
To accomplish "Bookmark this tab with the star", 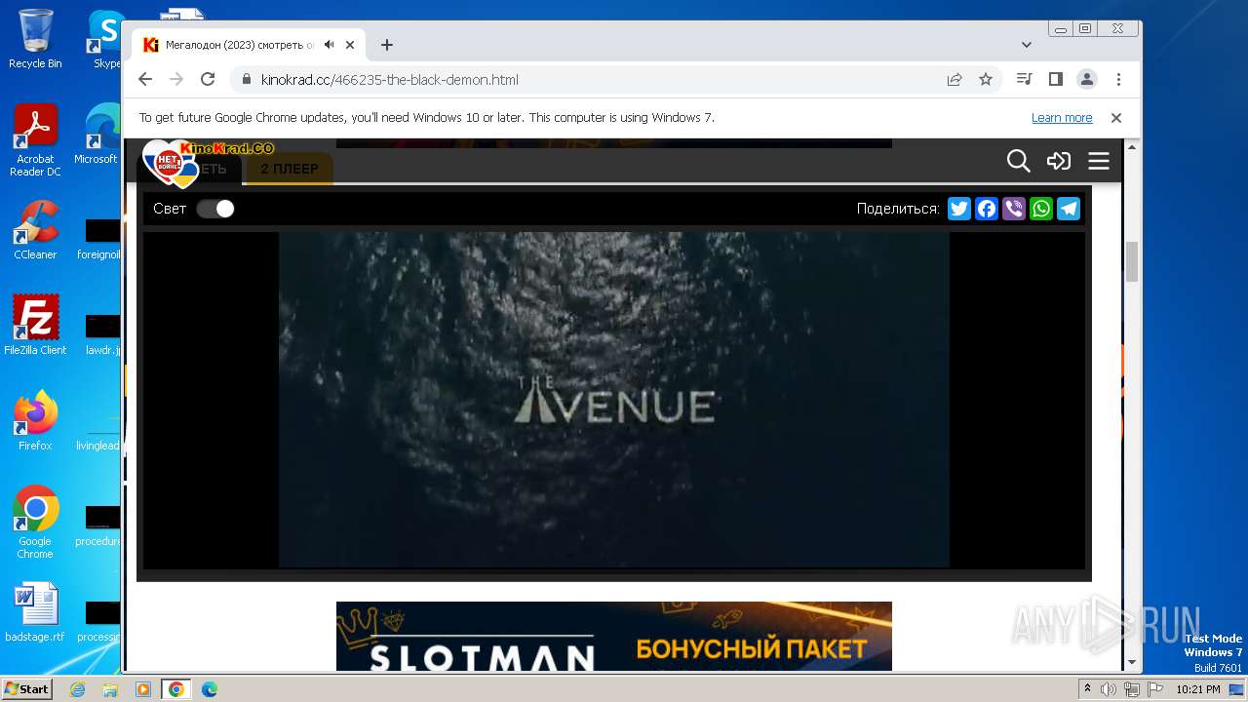I will pos(986,80).
